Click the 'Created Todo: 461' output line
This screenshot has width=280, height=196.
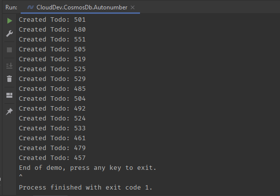(52, 138)
